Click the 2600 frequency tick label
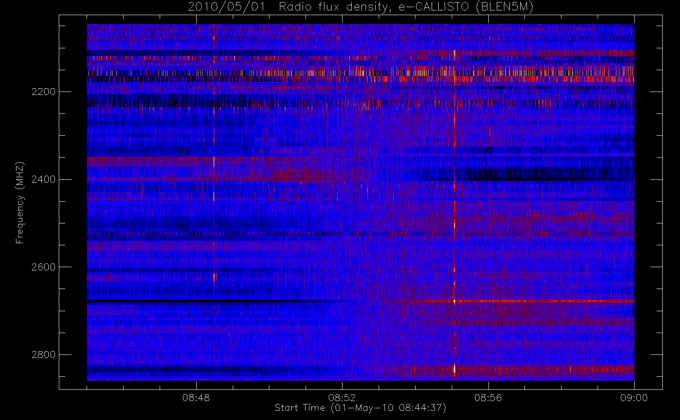 pyautogui.click(x=44, y=268)
